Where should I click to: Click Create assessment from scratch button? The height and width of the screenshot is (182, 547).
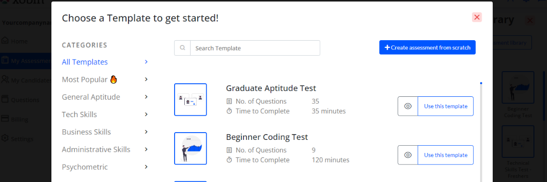click(x=427, y=47)
